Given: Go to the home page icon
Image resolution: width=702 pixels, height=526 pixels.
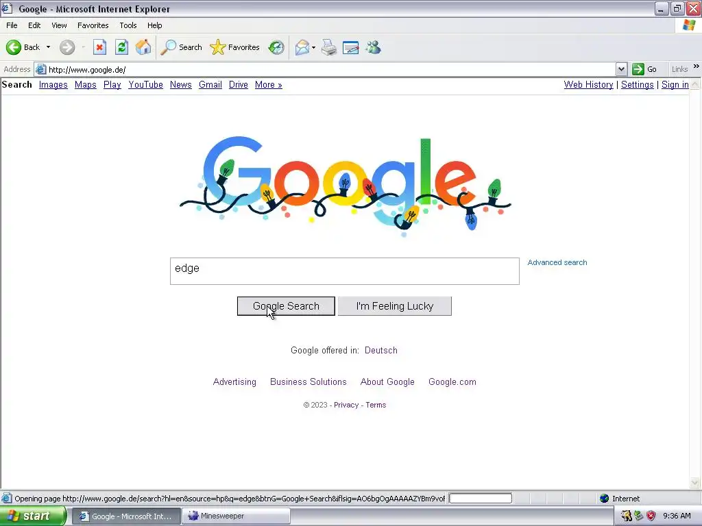Looking at the screenshot, I should [x=143, y=47].
